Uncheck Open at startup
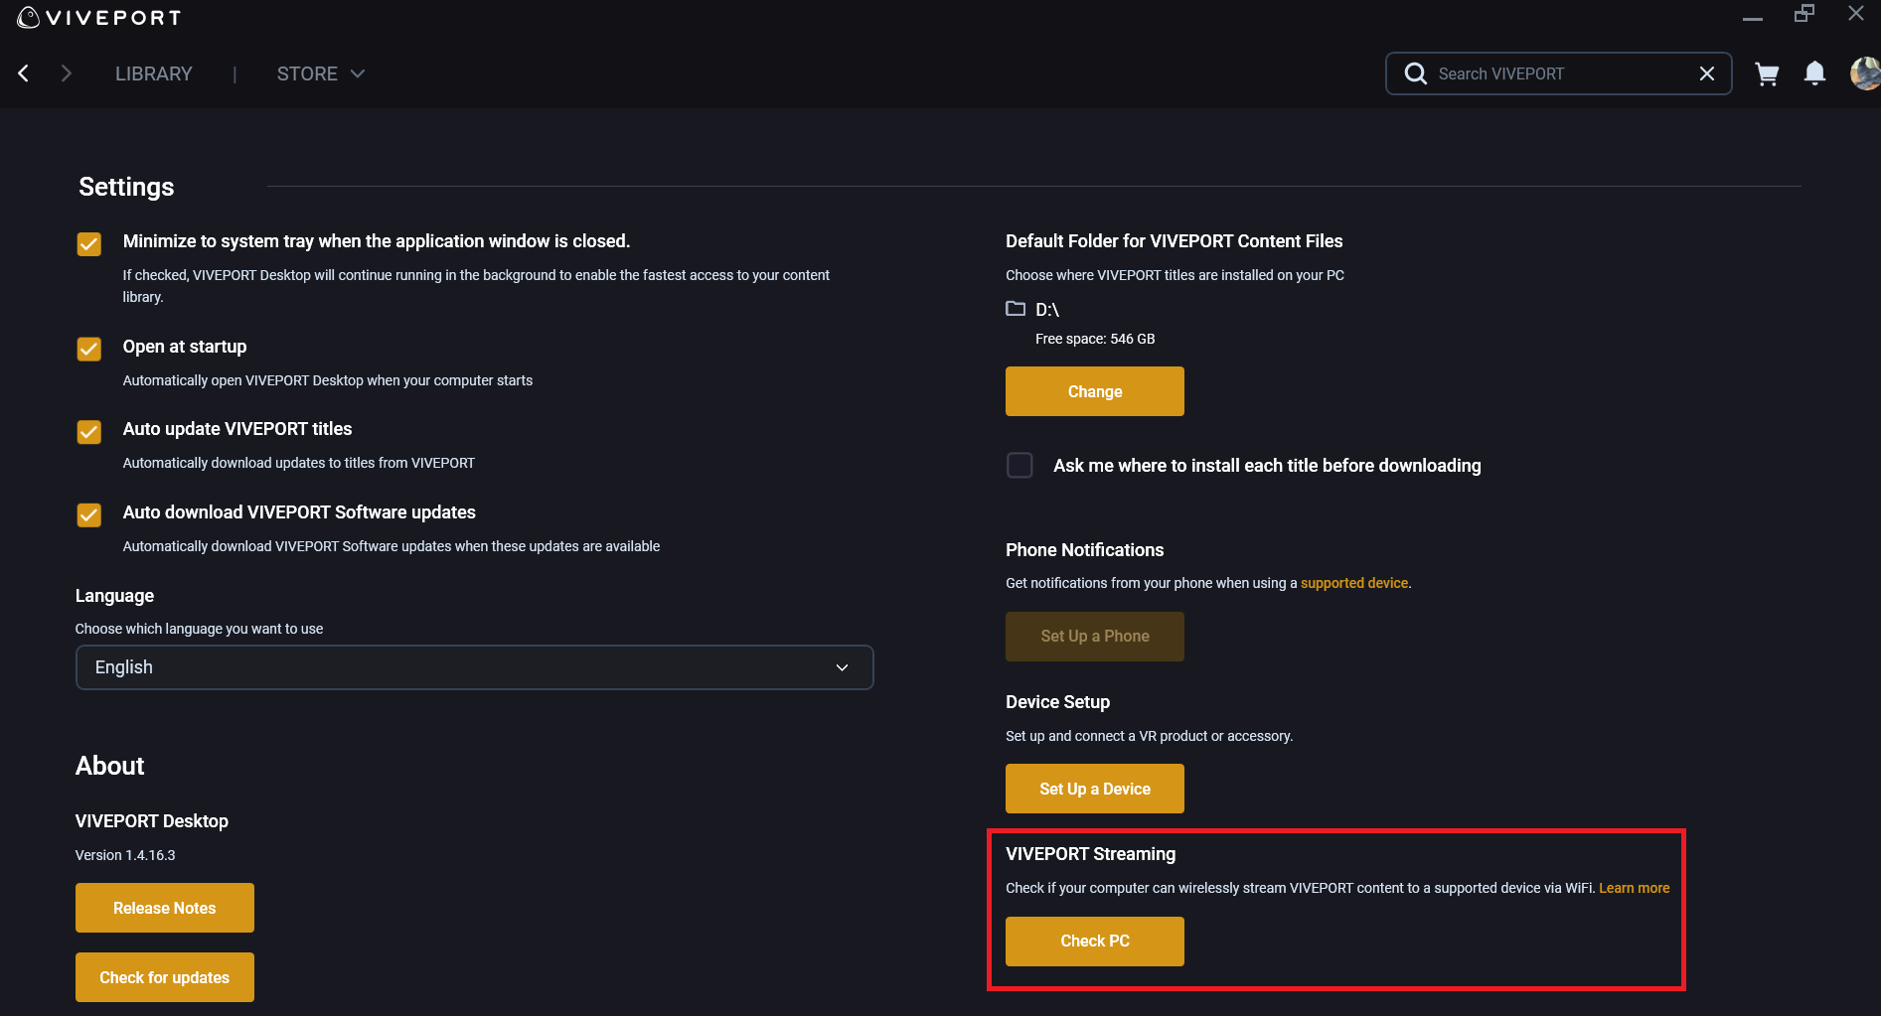The image size is (1881, 1016). point(89,349)
